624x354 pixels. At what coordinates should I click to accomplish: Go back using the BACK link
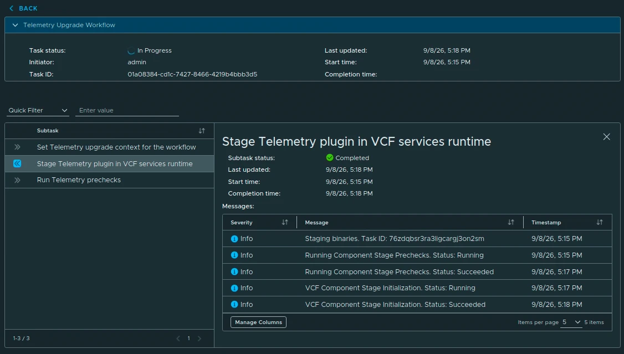(23, 8)
